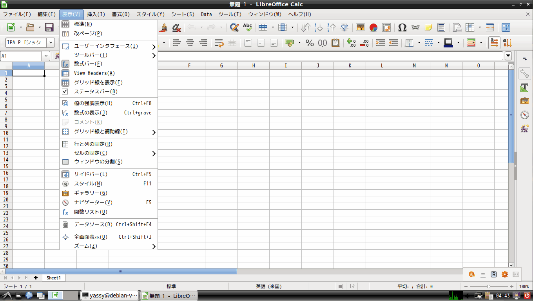Expand セルの固定 submenu
The image size is (533, 301).
tap(109, 153)
